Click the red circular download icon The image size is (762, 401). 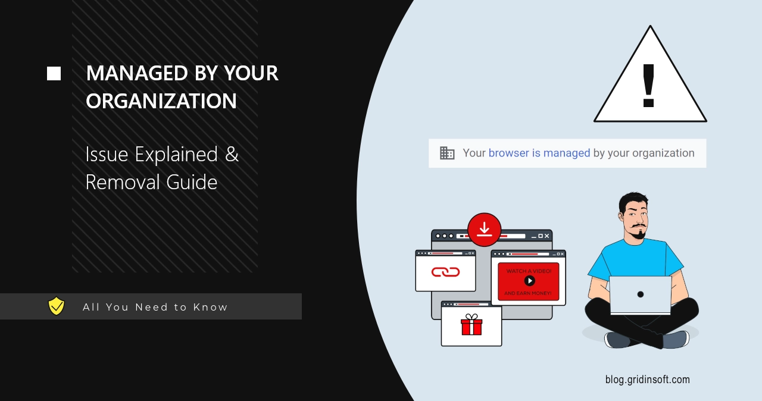484,231
